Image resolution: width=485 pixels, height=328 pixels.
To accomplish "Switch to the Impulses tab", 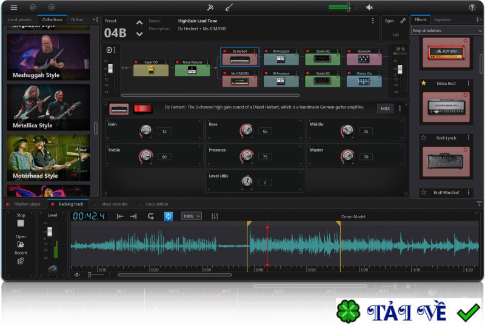I will (442, 20).
